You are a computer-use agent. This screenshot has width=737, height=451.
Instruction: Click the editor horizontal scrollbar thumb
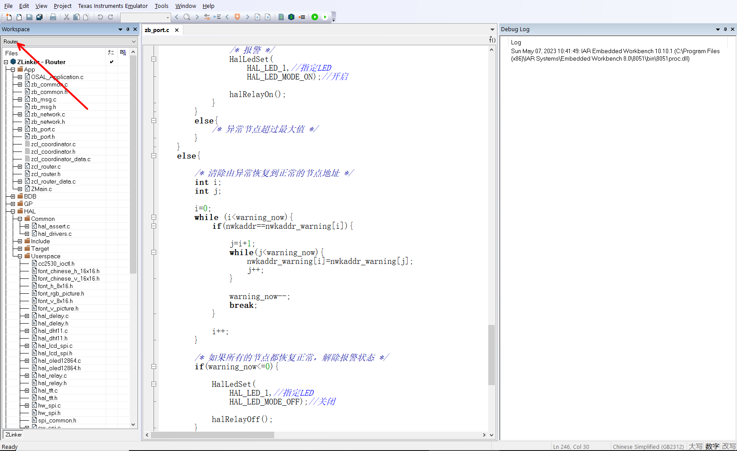pyautogui.click(x=212, y=435)
